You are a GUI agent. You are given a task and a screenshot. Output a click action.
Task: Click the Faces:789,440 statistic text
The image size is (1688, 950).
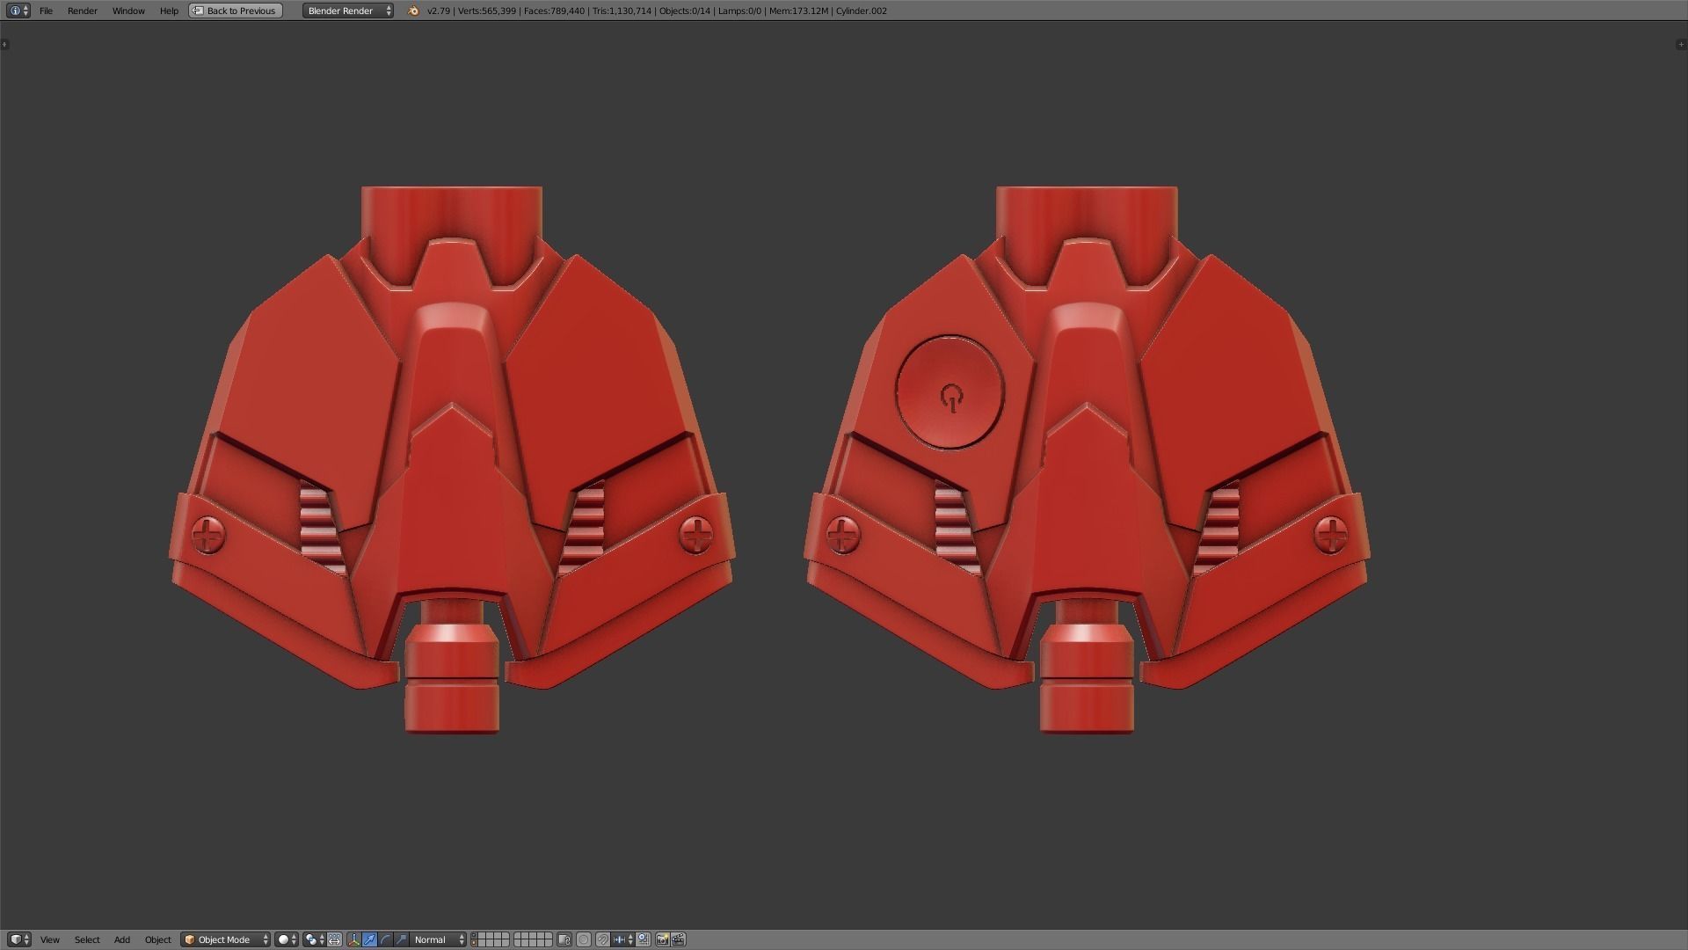point(554,11)
